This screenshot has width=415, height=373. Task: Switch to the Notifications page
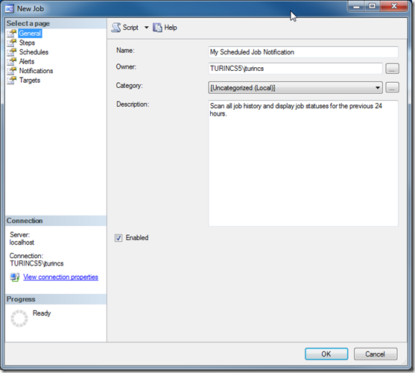pos(36,71)
